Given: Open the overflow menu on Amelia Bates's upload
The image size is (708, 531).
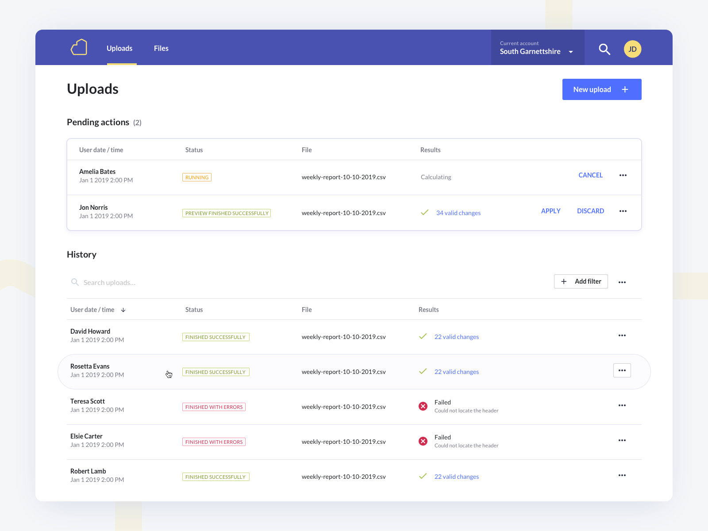Looking at the screenshot, I should (x=623, y=175).
